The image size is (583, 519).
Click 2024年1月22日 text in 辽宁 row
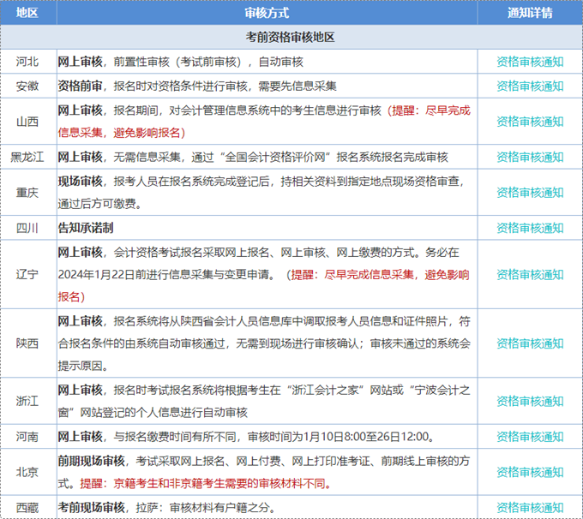96,275
